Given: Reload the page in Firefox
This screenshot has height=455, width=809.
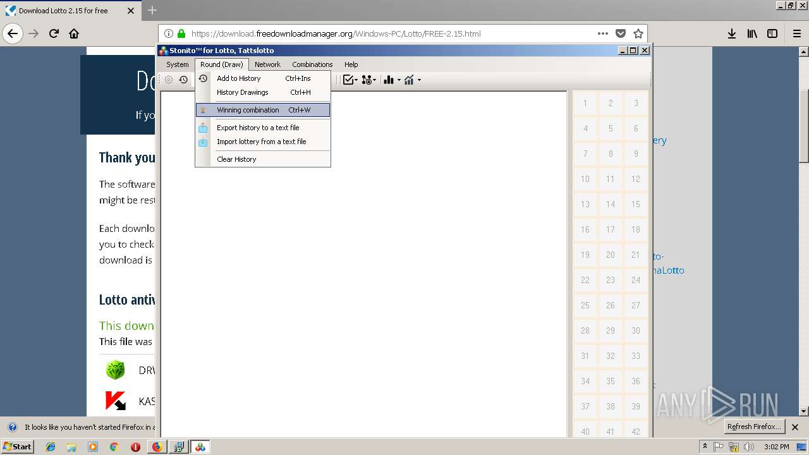Looking at the screenshot, I should tap(54, 33).
